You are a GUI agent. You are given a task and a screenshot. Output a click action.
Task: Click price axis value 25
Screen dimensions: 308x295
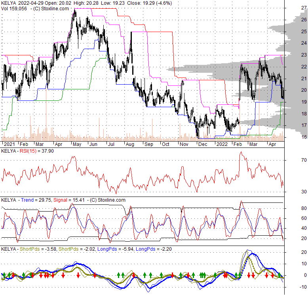coord(304,31)
